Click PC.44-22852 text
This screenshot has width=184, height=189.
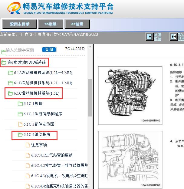pyautogui.click(x=75, y=49)
